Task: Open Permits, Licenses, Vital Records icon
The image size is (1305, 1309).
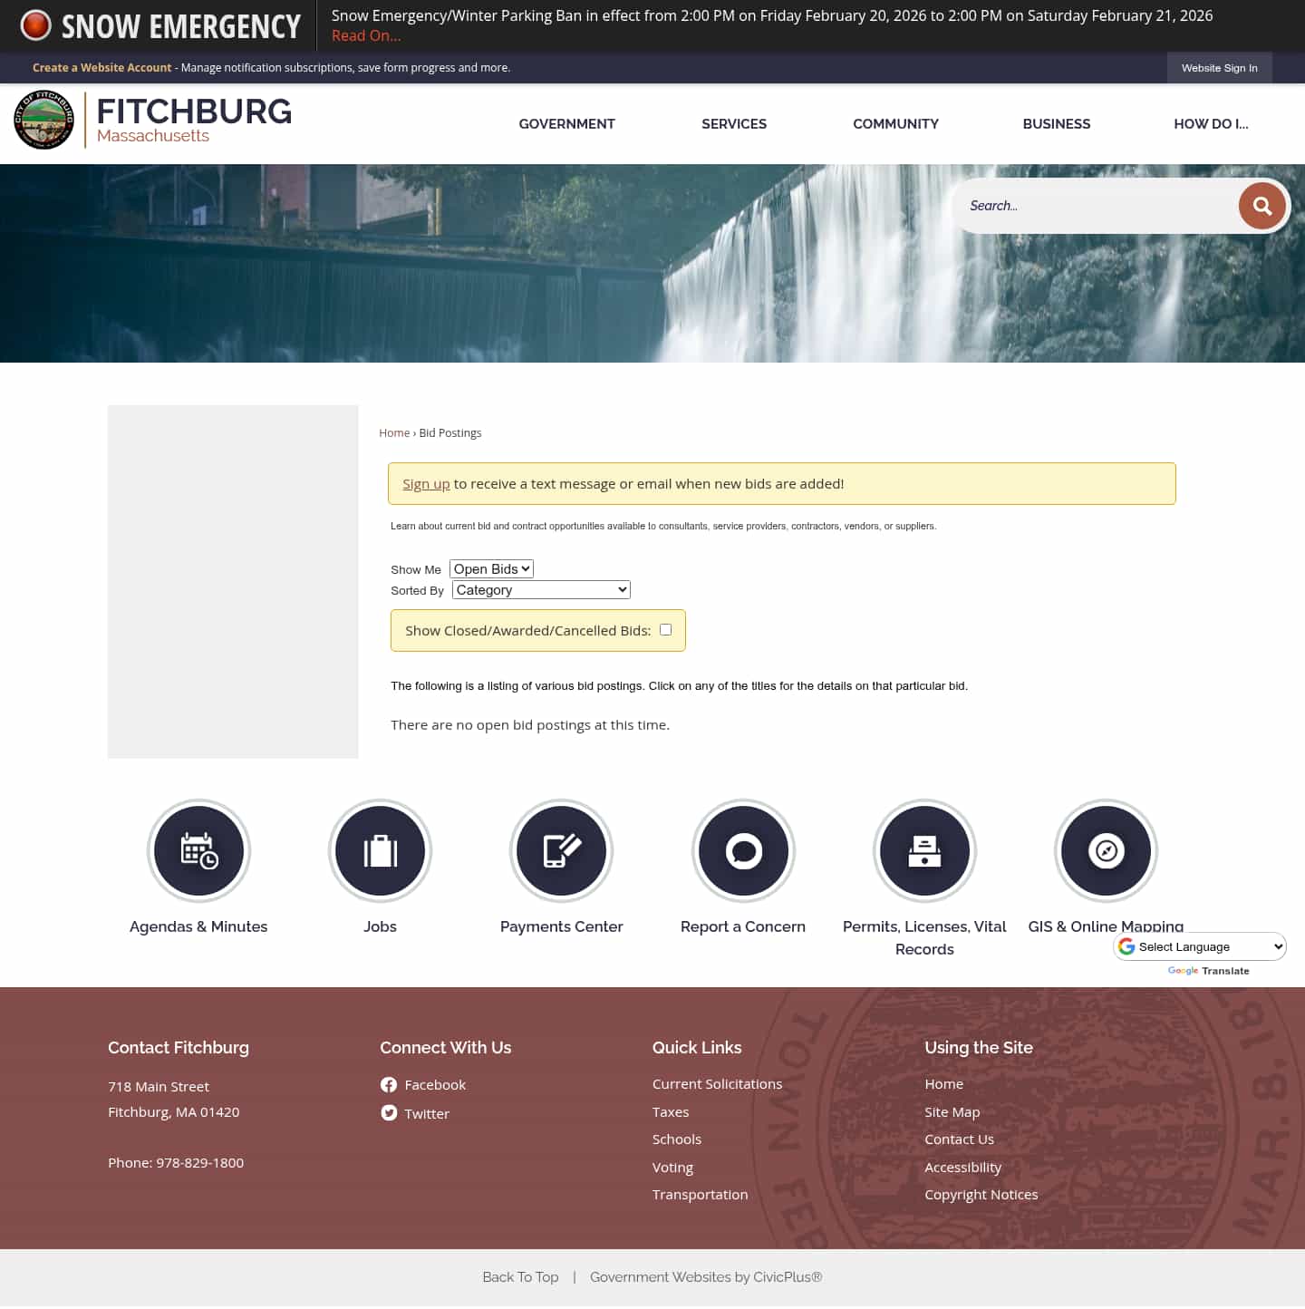Action: coord(924,850)
